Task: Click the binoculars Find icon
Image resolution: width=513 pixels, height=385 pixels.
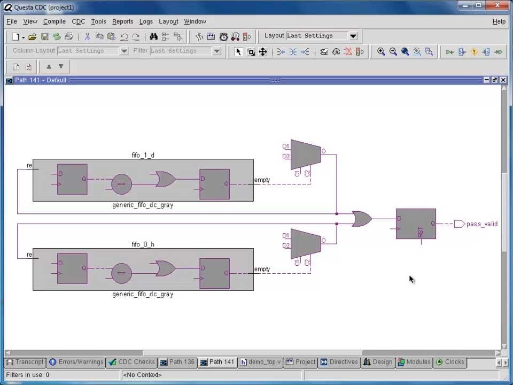Action: [153, 37]
